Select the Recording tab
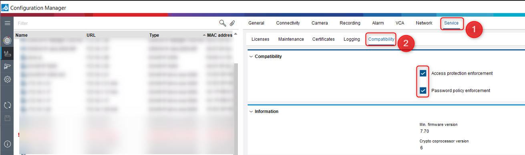This screenshot has width=525, height=155. tap(350, 23)
